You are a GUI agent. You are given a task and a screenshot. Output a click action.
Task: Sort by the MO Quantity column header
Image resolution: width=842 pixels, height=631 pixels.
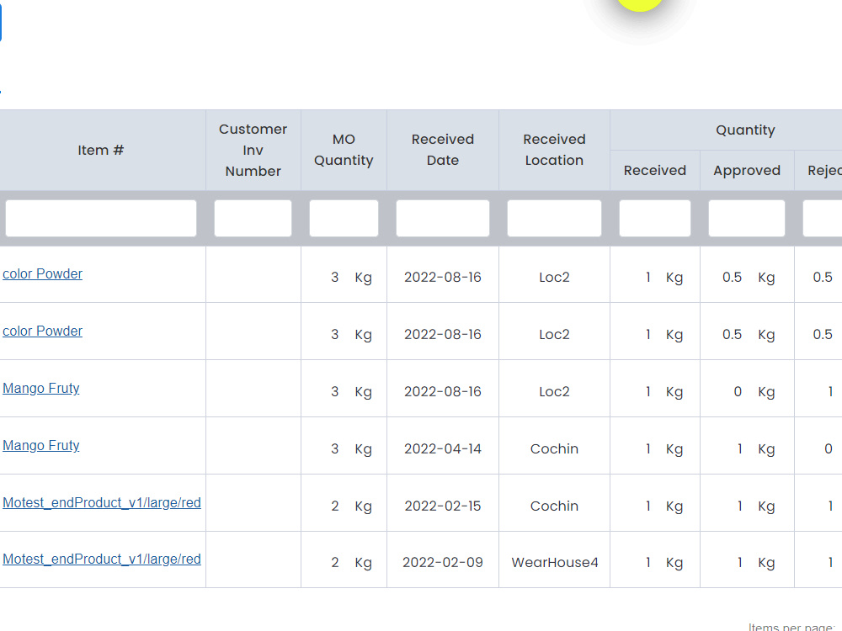344,151
